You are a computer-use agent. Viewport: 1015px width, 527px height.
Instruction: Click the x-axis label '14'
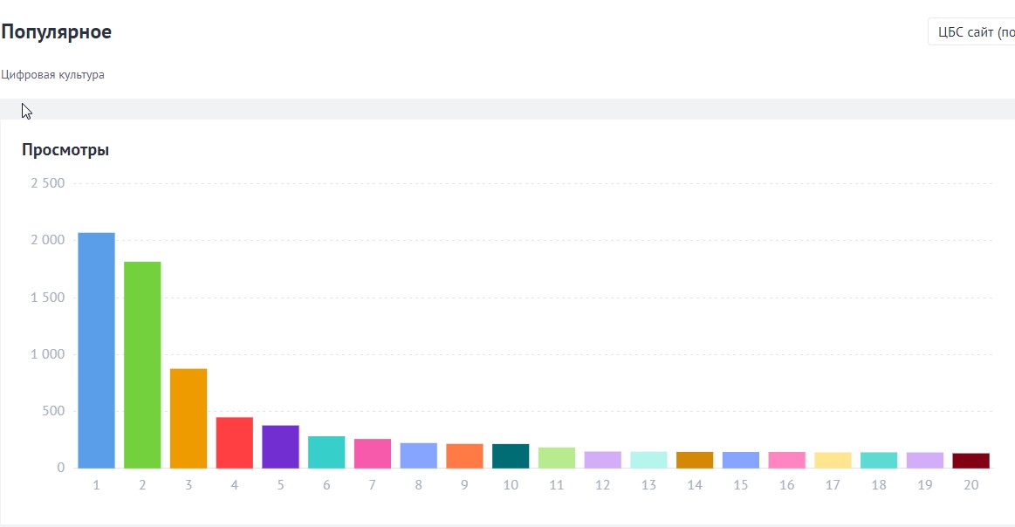tap(695, 485)
